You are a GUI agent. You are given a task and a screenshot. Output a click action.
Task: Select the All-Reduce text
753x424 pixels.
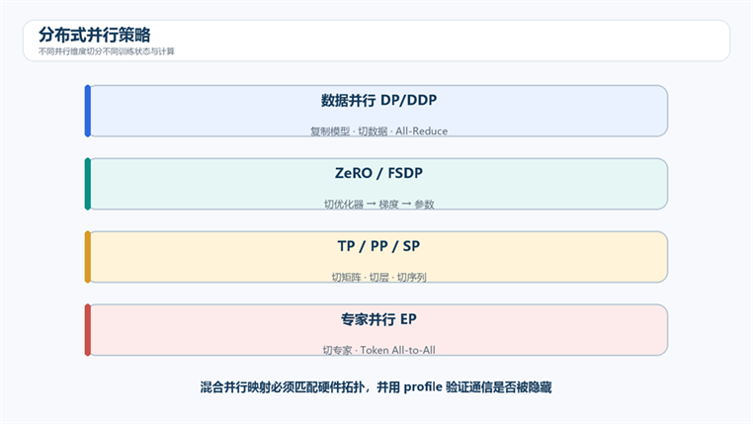(421, 131)
